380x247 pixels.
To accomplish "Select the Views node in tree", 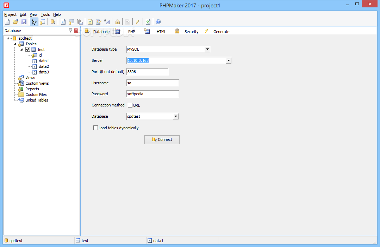I will (30, 78).
